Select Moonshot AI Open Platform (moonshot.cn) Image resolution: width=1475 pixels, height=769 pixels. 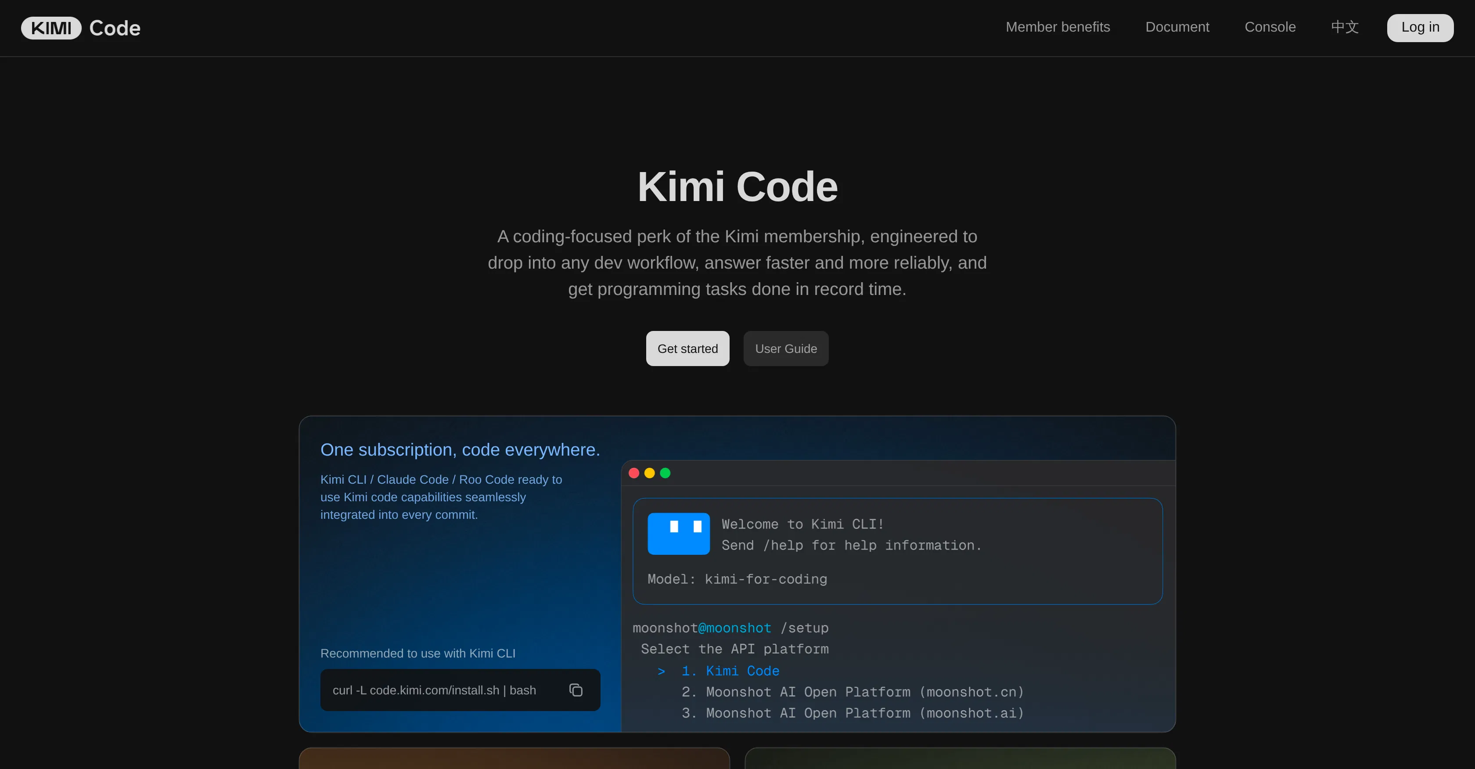click(x=853, y=692)
